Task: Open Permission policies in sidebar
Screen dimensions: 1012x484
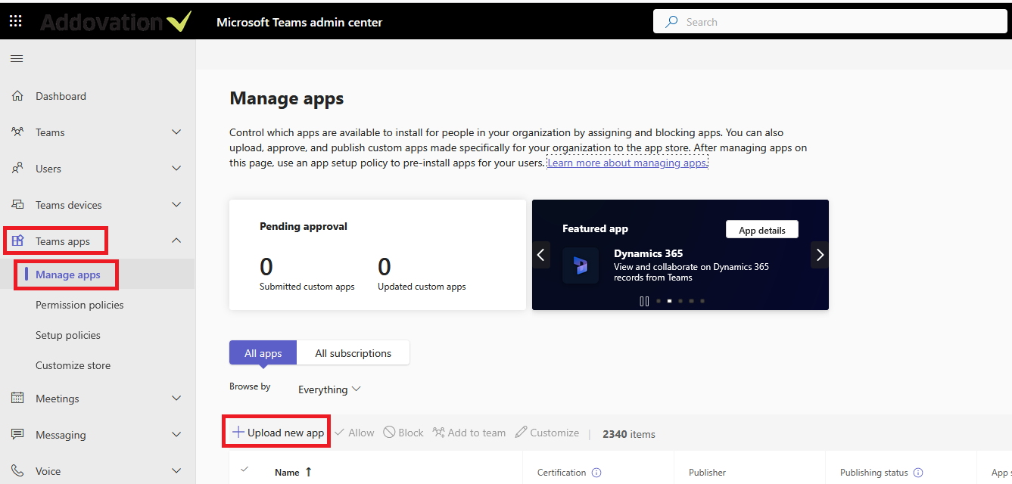Action: tap(79, 305)
